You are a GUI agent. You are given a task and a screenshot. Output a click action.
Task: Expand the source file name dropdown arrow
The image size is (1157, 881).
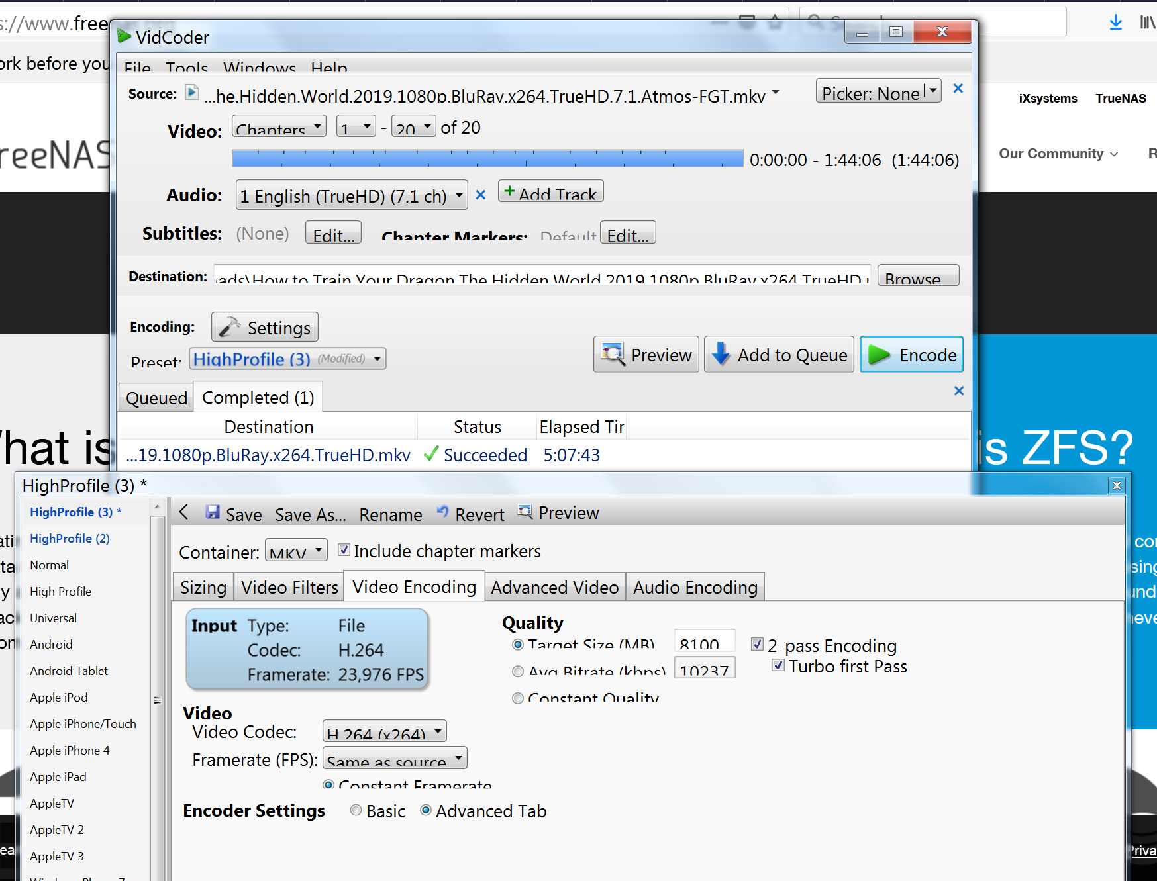776,92
